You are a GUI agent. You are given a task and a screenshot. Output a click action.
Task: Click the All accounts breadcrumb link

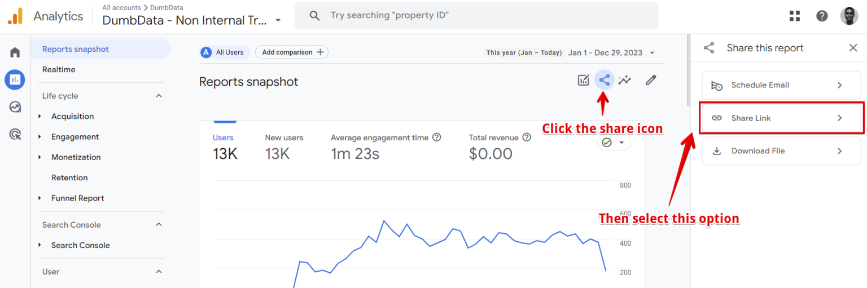121,8
